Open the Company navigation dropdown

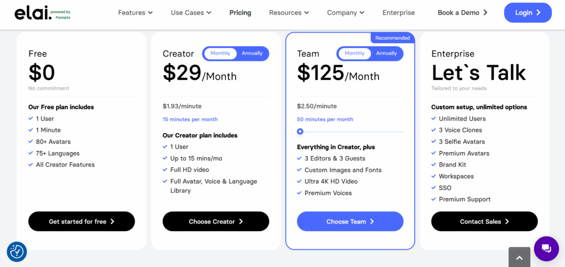coord(345,13)
